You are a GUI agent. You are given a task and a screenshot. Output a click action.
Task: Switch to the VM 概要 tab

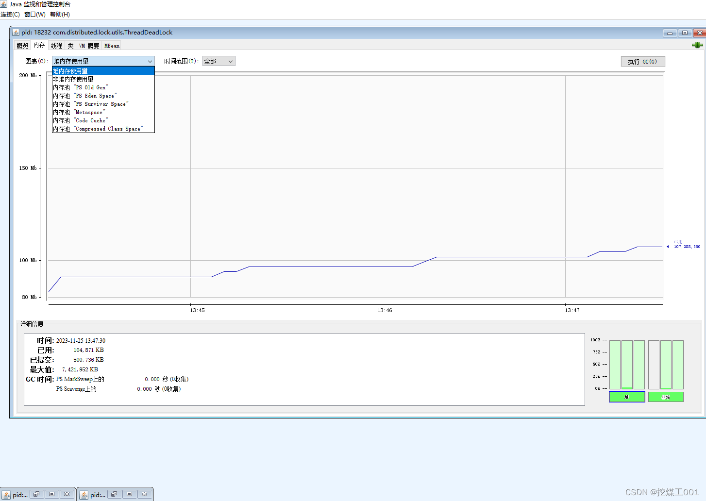[89, 46]
